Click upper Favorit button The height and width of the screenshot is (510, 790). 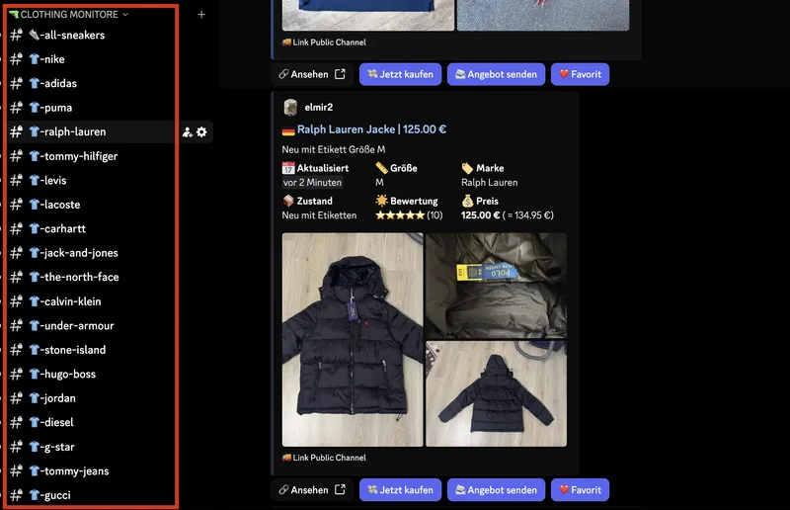click(x=580, y=74)
